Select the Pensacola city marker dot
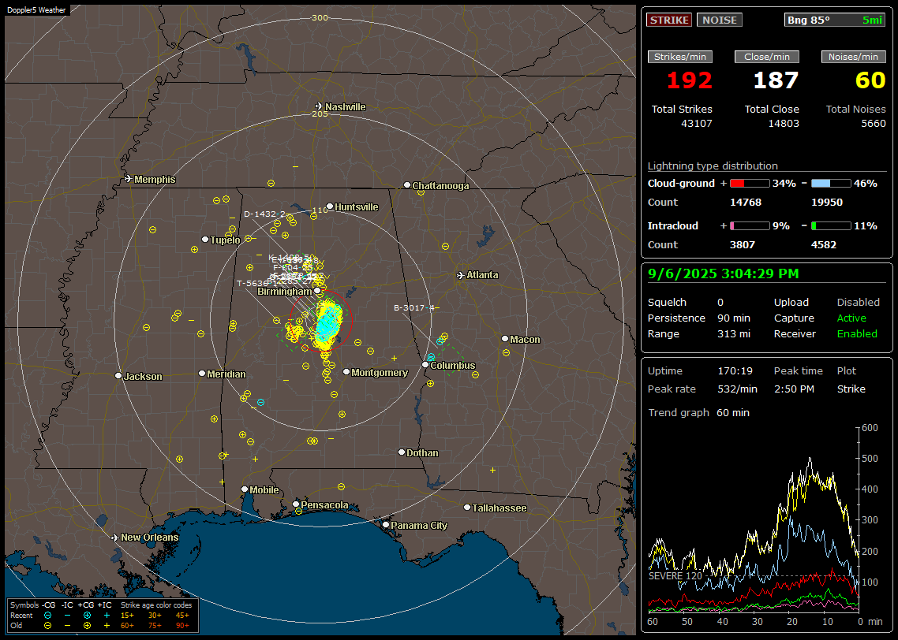This screenshot has height=640, width=898. 296,504
